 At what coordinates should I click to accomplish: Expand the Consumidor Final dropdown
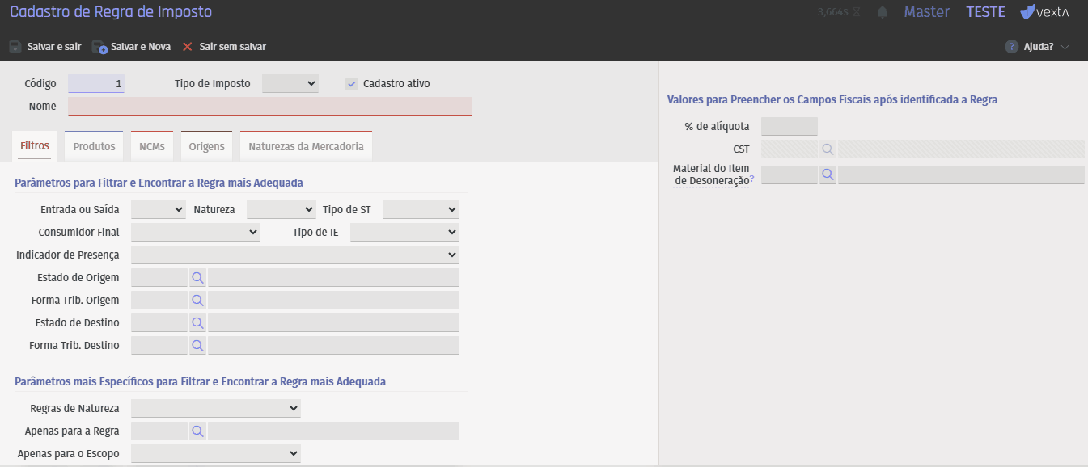195,233
